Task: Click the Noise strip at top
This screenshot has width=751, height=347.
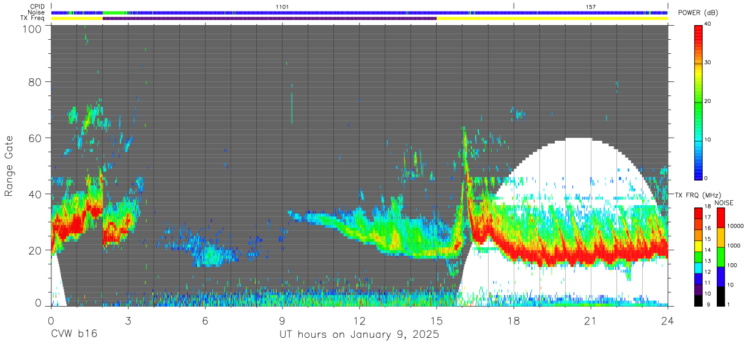Action: click(x=359, y=13)
